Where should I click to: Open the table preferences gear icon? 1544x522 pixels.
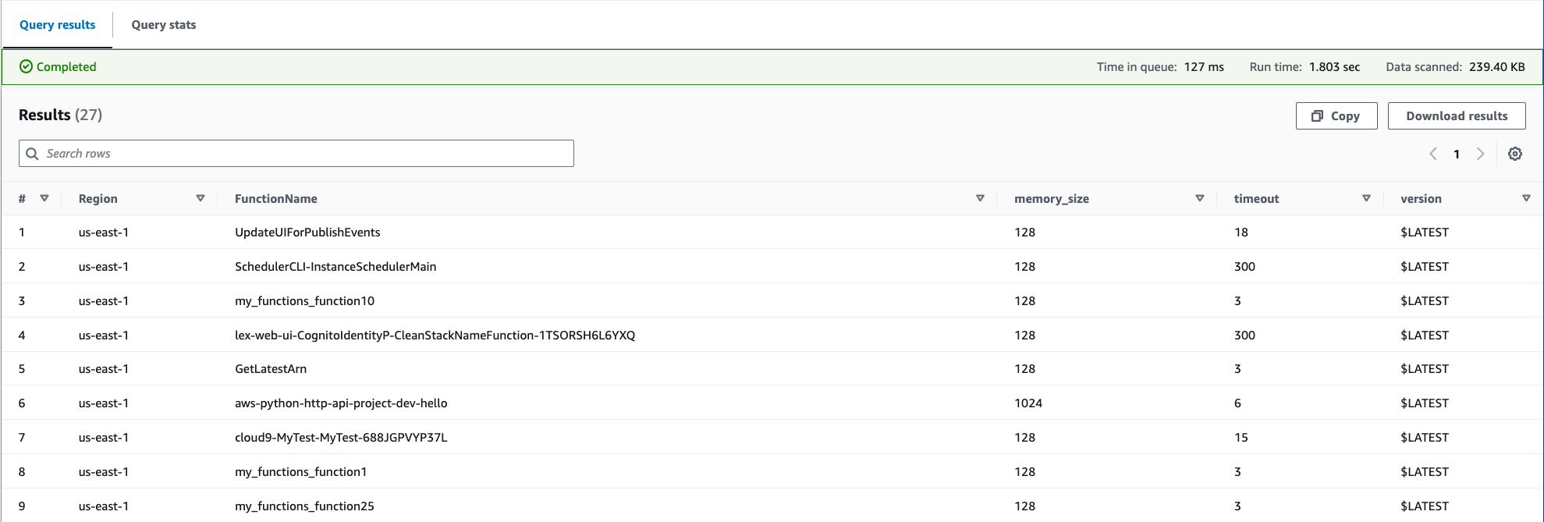1514,154
